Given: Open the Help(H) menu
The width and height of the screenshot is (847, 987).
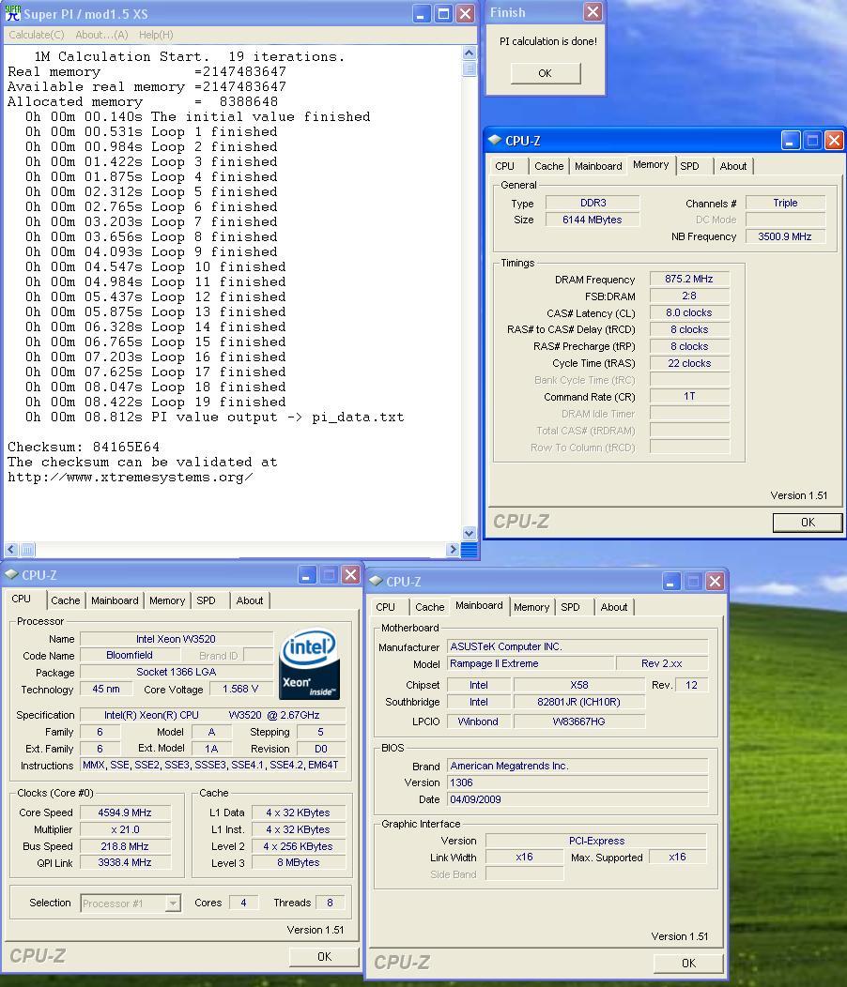Looking at the screenshot, I should click(156, 35).
